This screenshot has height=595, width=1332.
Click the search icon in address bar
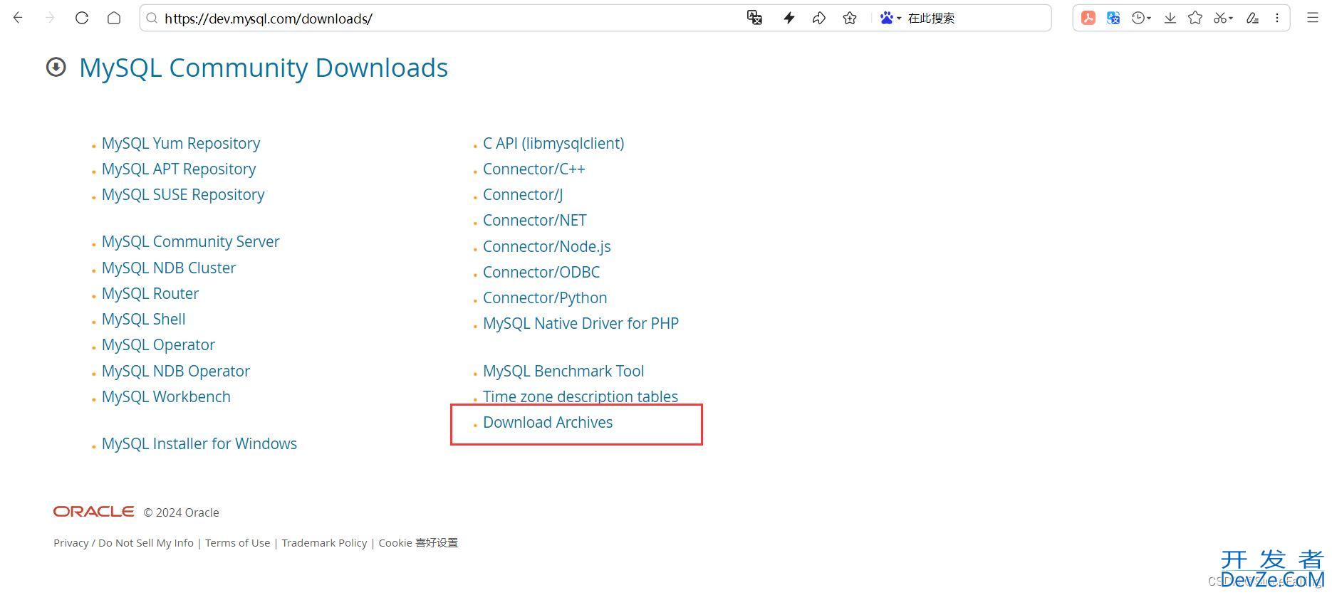coord(152,19)
